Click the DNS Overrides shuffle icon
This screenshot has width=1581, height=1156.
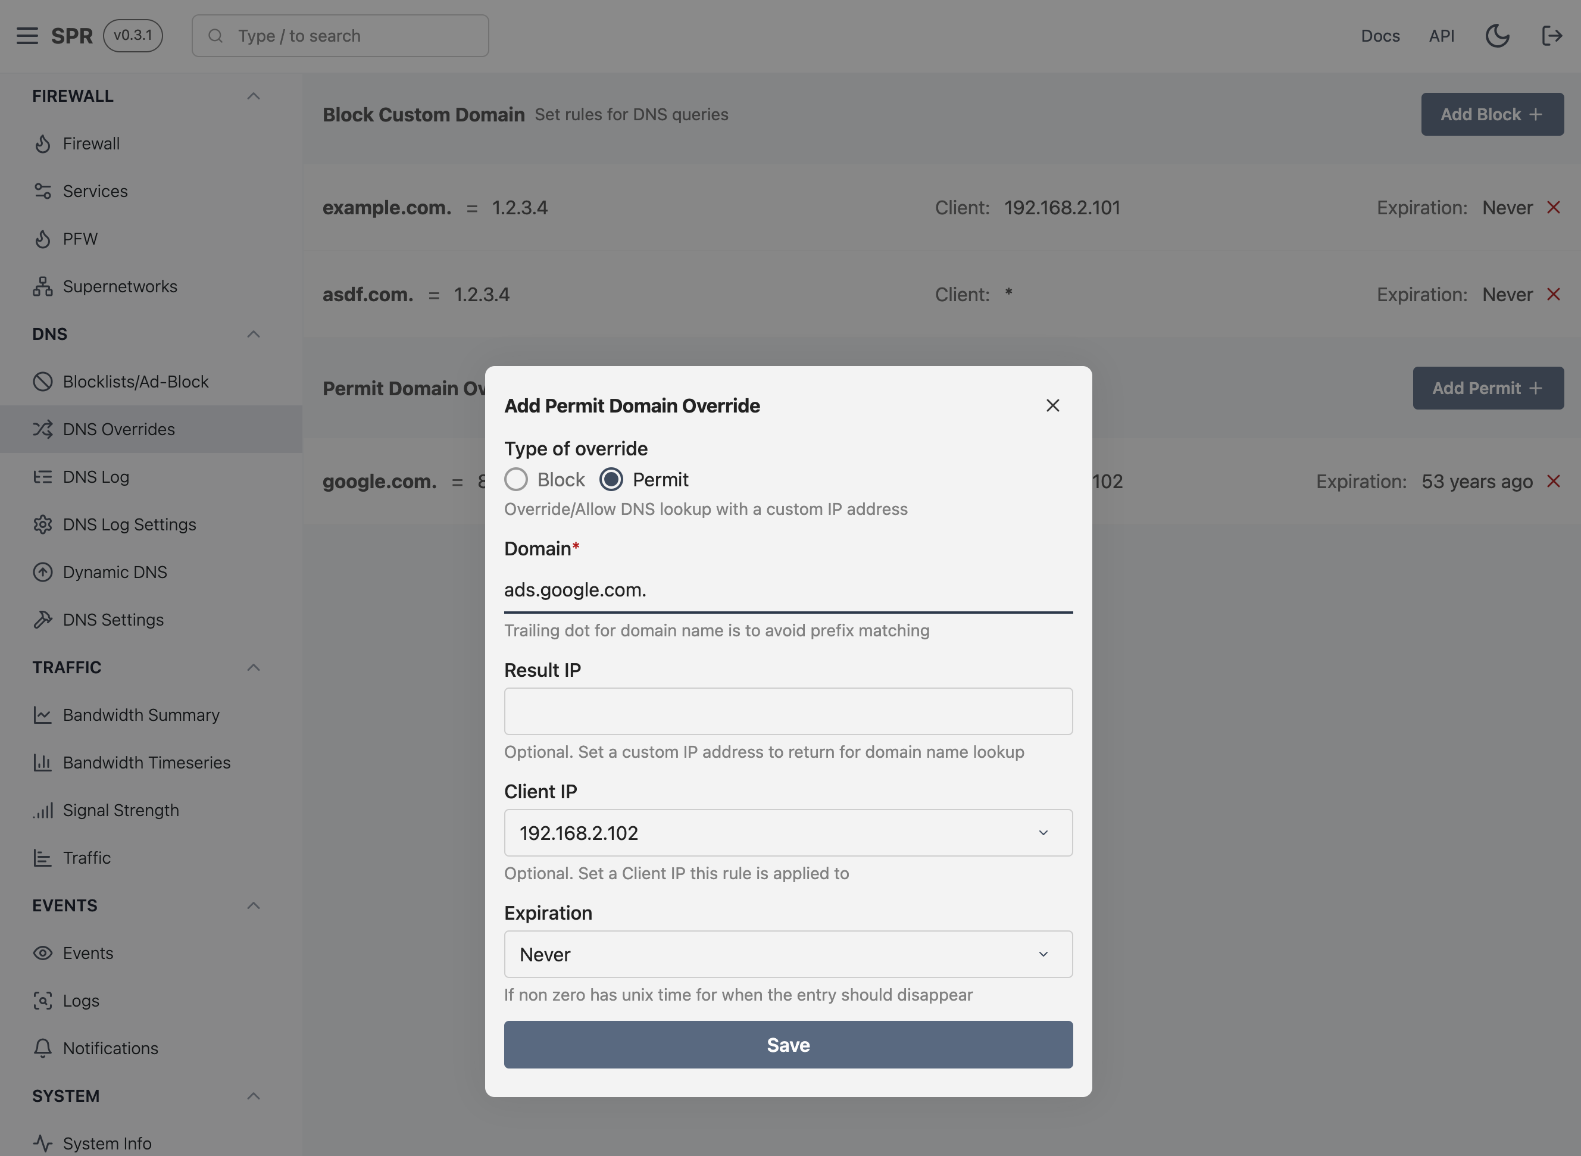click(x=43, y=429)
